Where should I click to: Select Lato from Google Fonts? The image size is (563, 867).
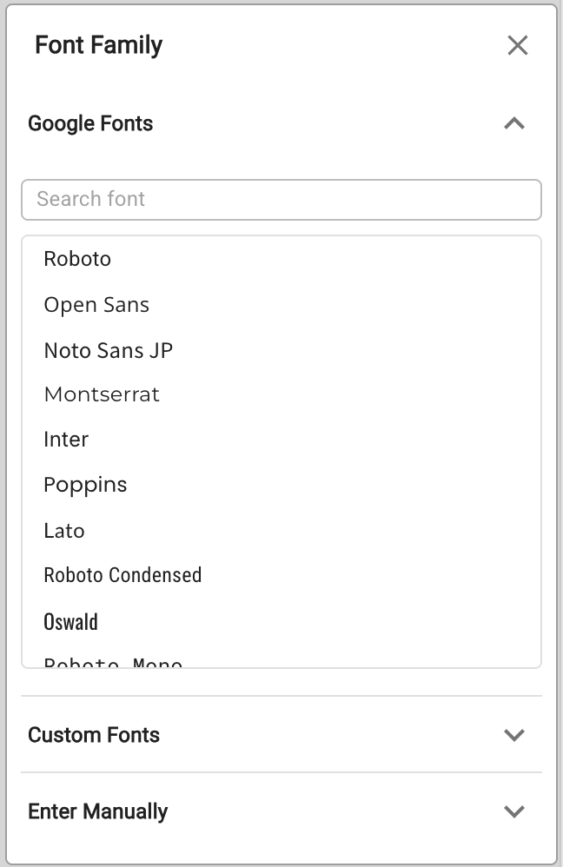64,531
